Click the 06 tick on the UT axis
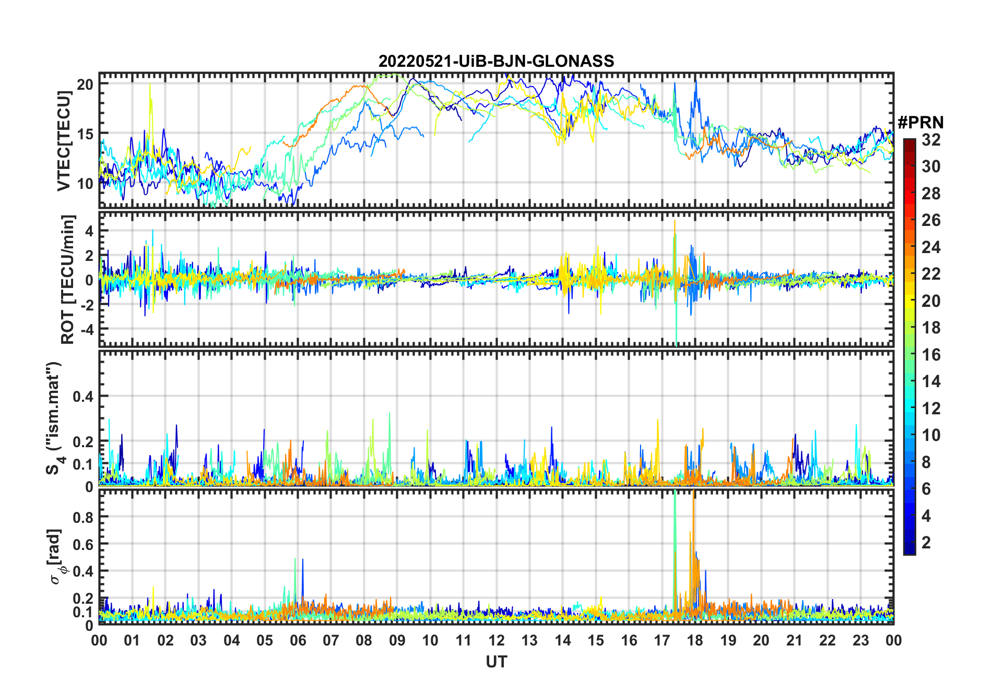 (x=298, y=640)
